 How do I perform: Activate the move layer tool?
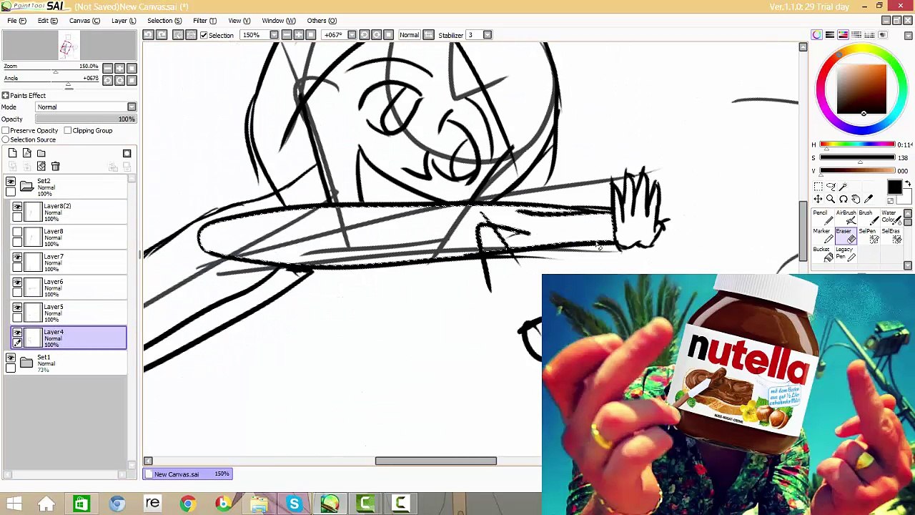(818, 200)
